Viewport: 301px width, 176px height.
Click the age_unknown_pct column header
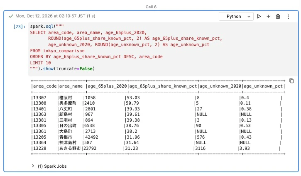263,86
